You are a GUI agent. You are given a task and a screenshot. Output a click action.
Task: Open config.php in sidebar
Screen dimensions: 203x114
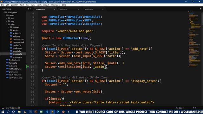point(17,45)
